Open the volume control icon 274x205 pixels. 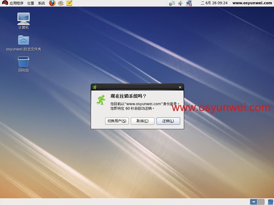point(181,3)
